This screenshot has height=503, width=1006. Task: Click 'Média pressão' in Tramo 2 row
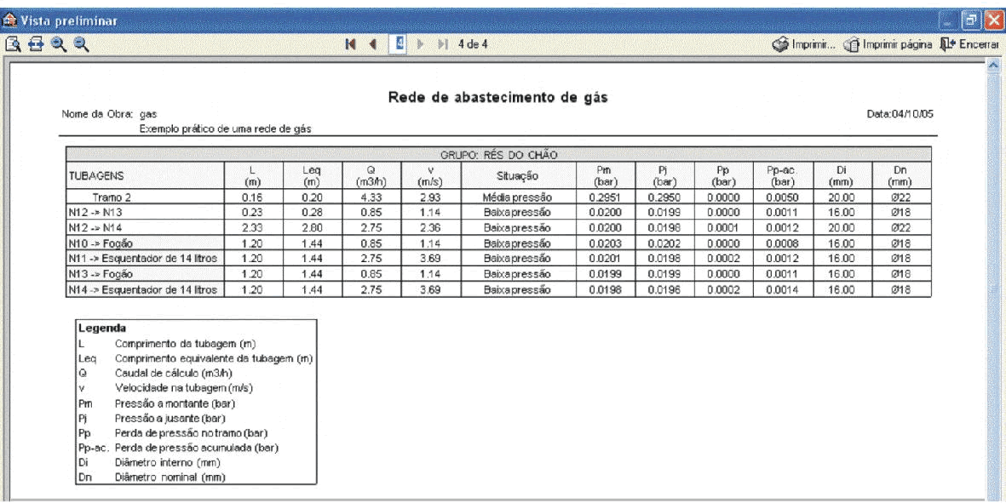coord(517,197)
